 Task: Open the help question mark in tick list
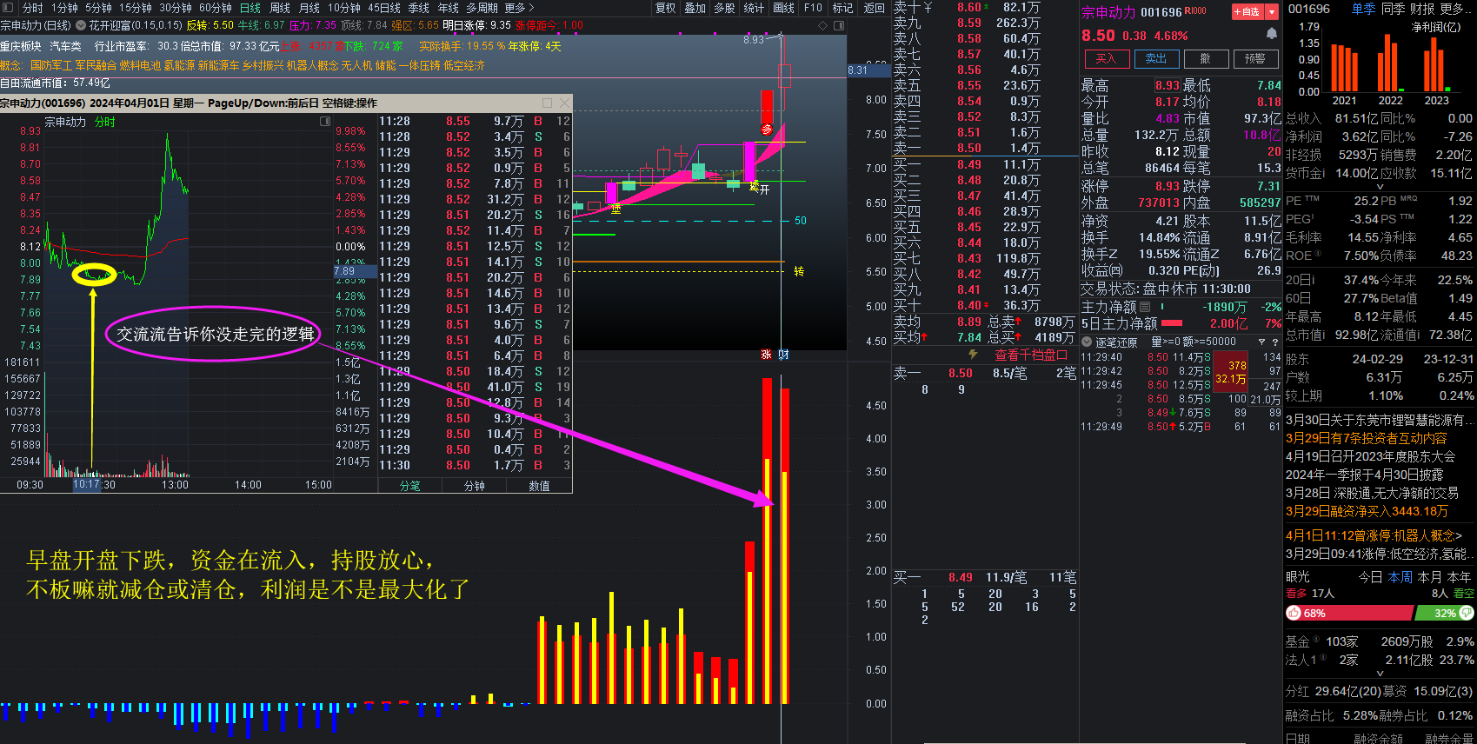[x=1275, y=342]
